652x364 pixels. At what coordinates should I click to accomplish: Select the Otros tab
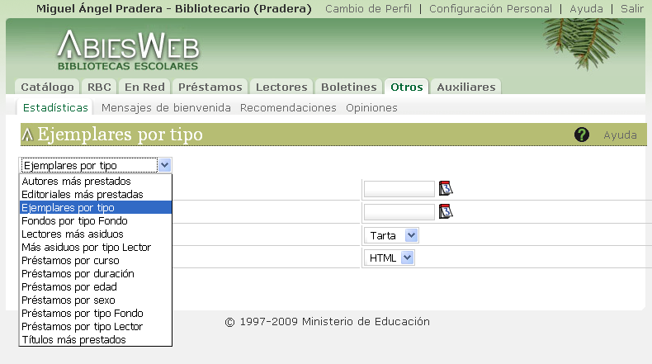pyautogui.click(x=406, y=87)
